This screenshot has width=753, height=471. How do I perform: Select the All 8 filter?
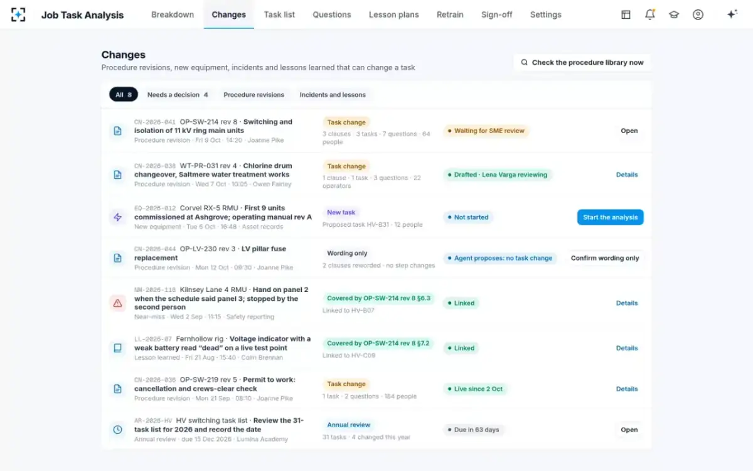pyautogui.click(x=124, y=95)
